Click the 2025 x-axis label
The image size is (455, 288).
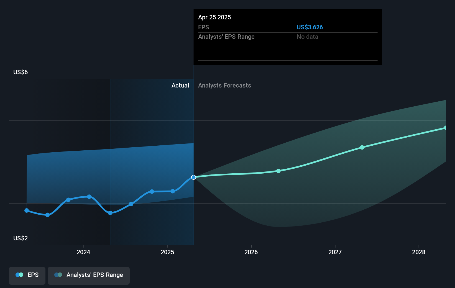(x=167, y=252)
